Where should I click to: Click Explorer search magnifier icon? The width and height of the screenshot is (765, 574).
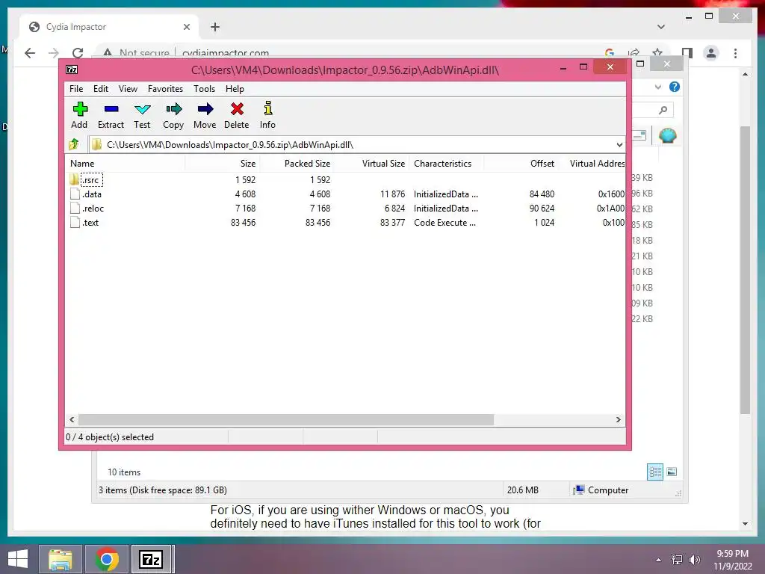click(x=663, y=111)
